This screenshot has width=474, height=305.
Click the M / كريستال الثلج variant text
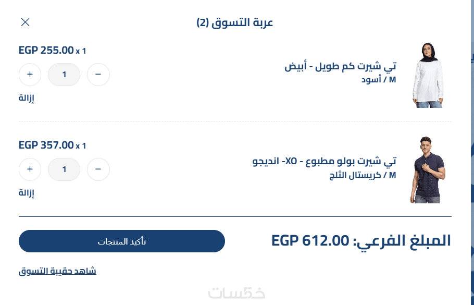[x=363, y=175]
